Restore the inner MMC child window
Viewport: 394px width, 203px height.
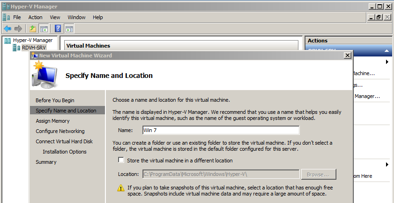(x=379, y=17)
